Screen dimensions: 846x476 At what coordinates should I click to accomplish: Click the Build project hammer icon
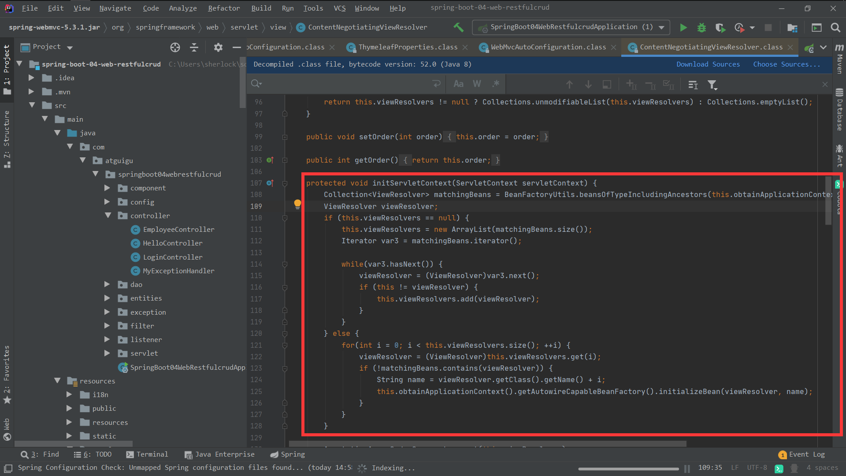458,27
